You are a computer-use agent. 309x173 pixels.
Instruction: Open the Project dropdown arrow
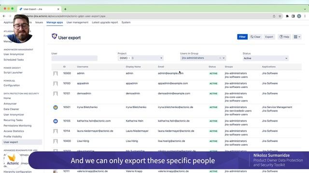tap(161, 58)
